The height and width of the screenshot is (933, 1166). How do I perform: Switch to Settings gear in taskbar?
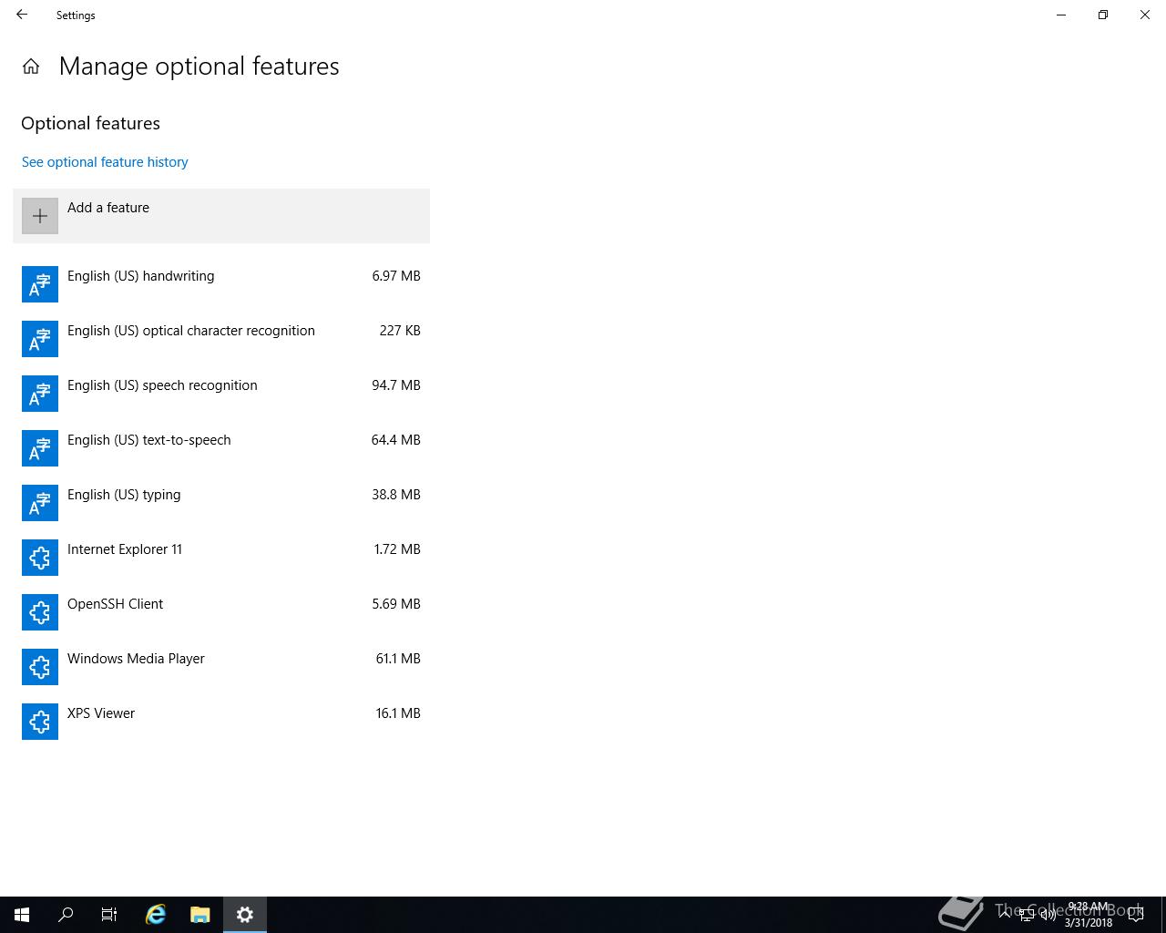244,915
